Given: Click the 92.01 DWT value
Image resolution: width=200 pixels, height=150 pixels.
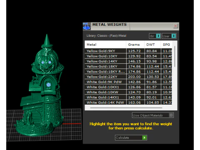Looking at the screenshot, I should point(152,97).
